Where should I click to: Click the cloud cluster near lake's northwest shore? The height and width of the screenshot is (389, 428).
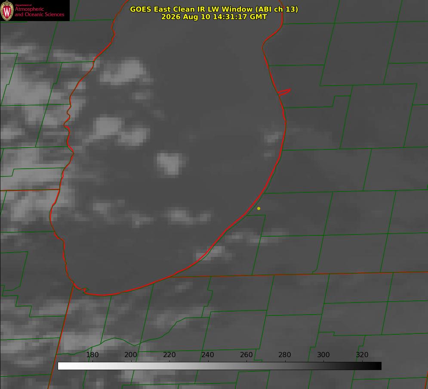tap(123, 71)
